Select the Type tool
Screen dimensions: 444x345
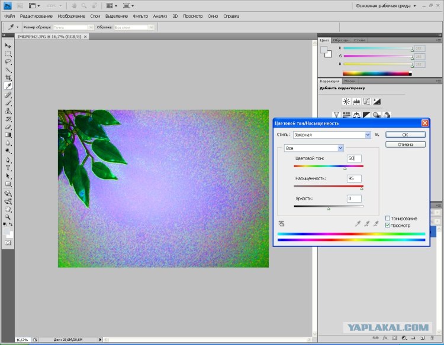pos(8,168)
